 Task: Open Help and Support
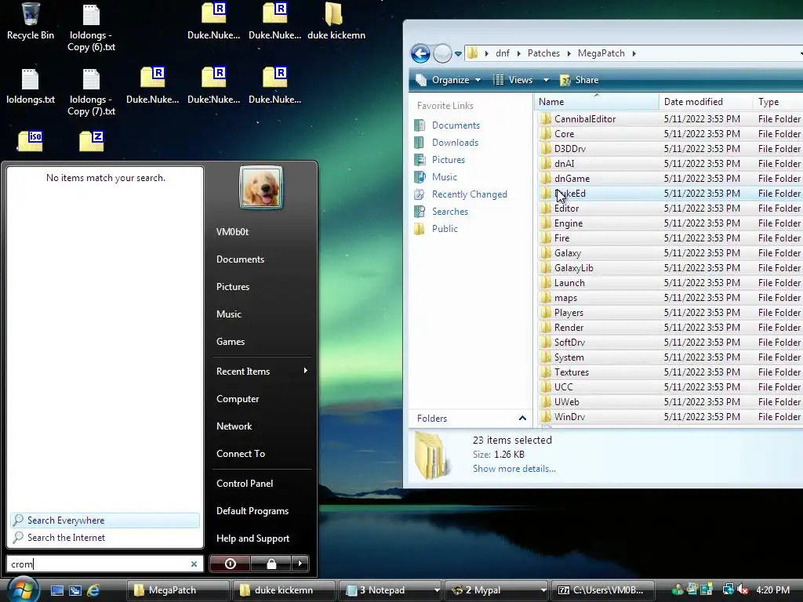coord(253,539)
